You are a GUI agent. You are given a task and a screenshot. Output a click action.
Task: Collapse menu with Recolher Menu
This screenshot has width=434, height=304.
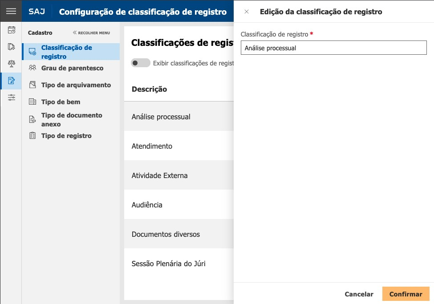tap(91, 32)
